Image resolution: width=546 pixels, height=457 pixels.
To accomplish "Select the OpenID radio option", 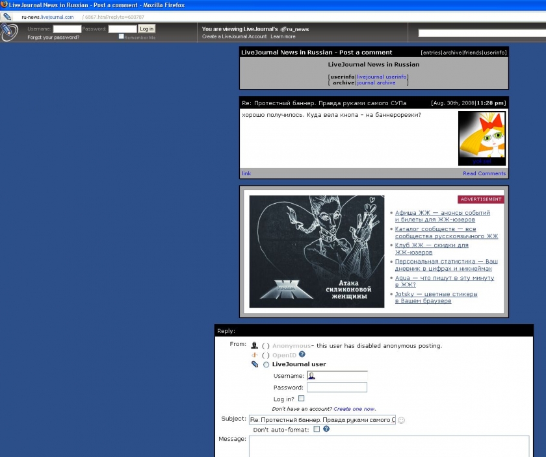I will [x=266, y=355].
